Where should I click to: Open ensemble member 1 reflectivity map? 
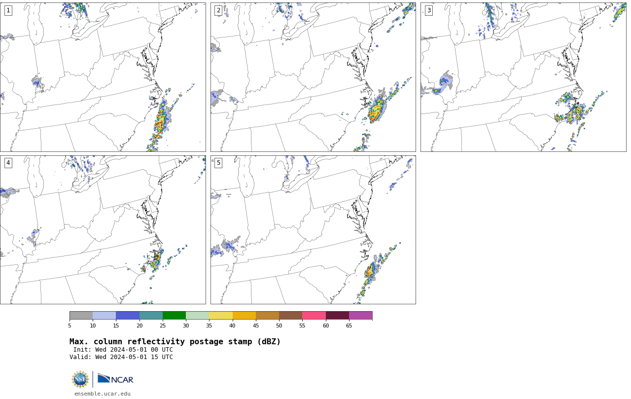[x=103, y=77]
